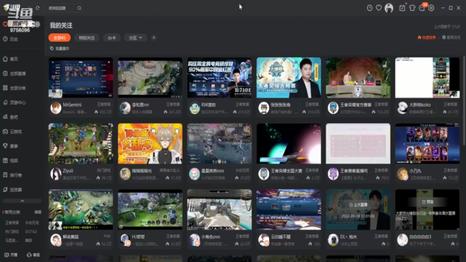Click MrGemini streamer avatar
Viewport: 466px width, 262px height.
[x=55, y=108]
